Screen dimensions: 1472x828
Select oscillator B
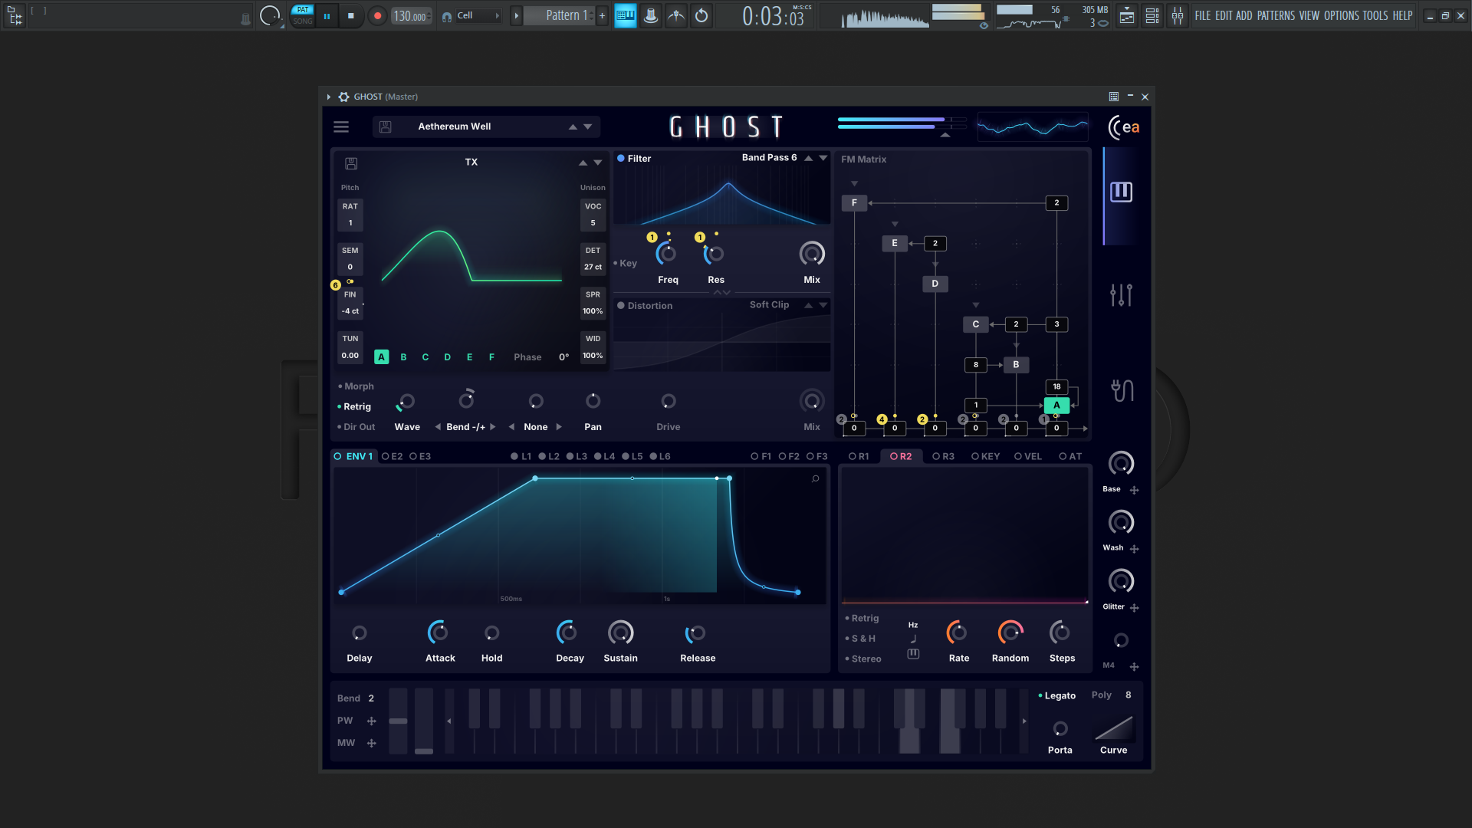403,357
